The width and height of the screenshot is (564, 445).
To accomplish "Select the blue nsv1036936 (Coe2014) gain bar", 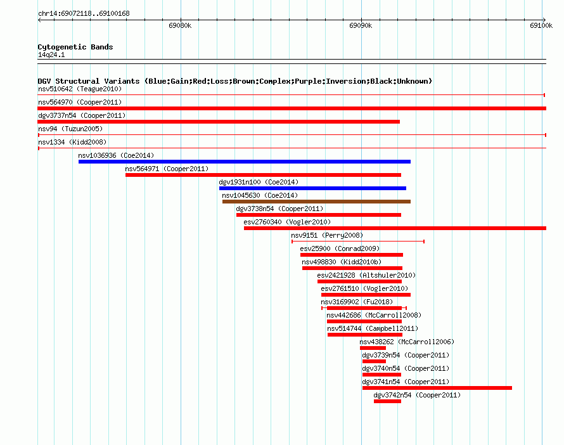I will pos(245,162).
